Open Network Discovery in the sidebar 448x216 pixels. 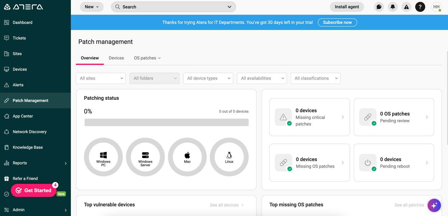[x=35, y=132]
